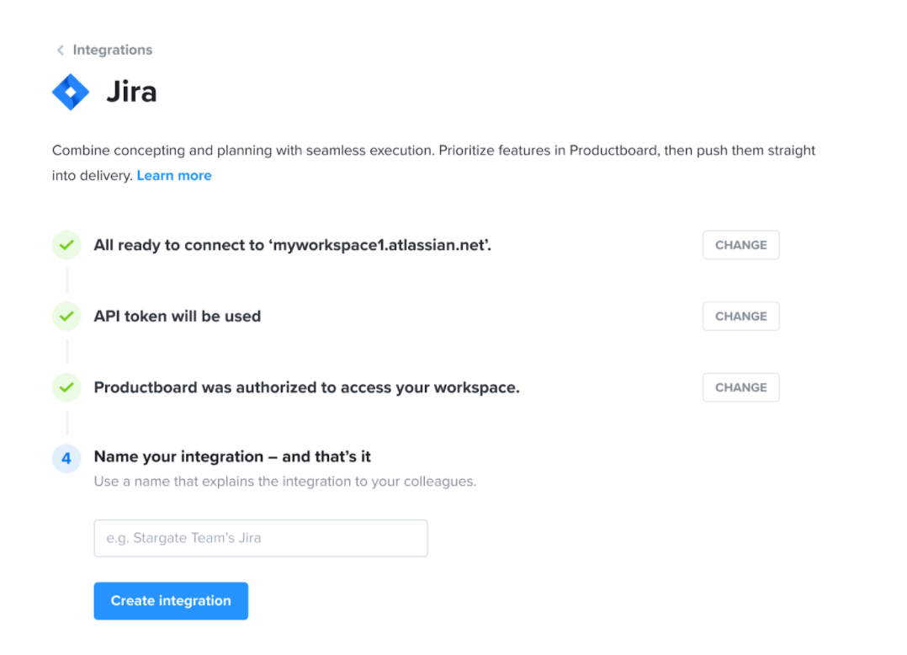907x655 pixels.
Task: Go back to Integrations page
Action: click(x=112, y=51)
